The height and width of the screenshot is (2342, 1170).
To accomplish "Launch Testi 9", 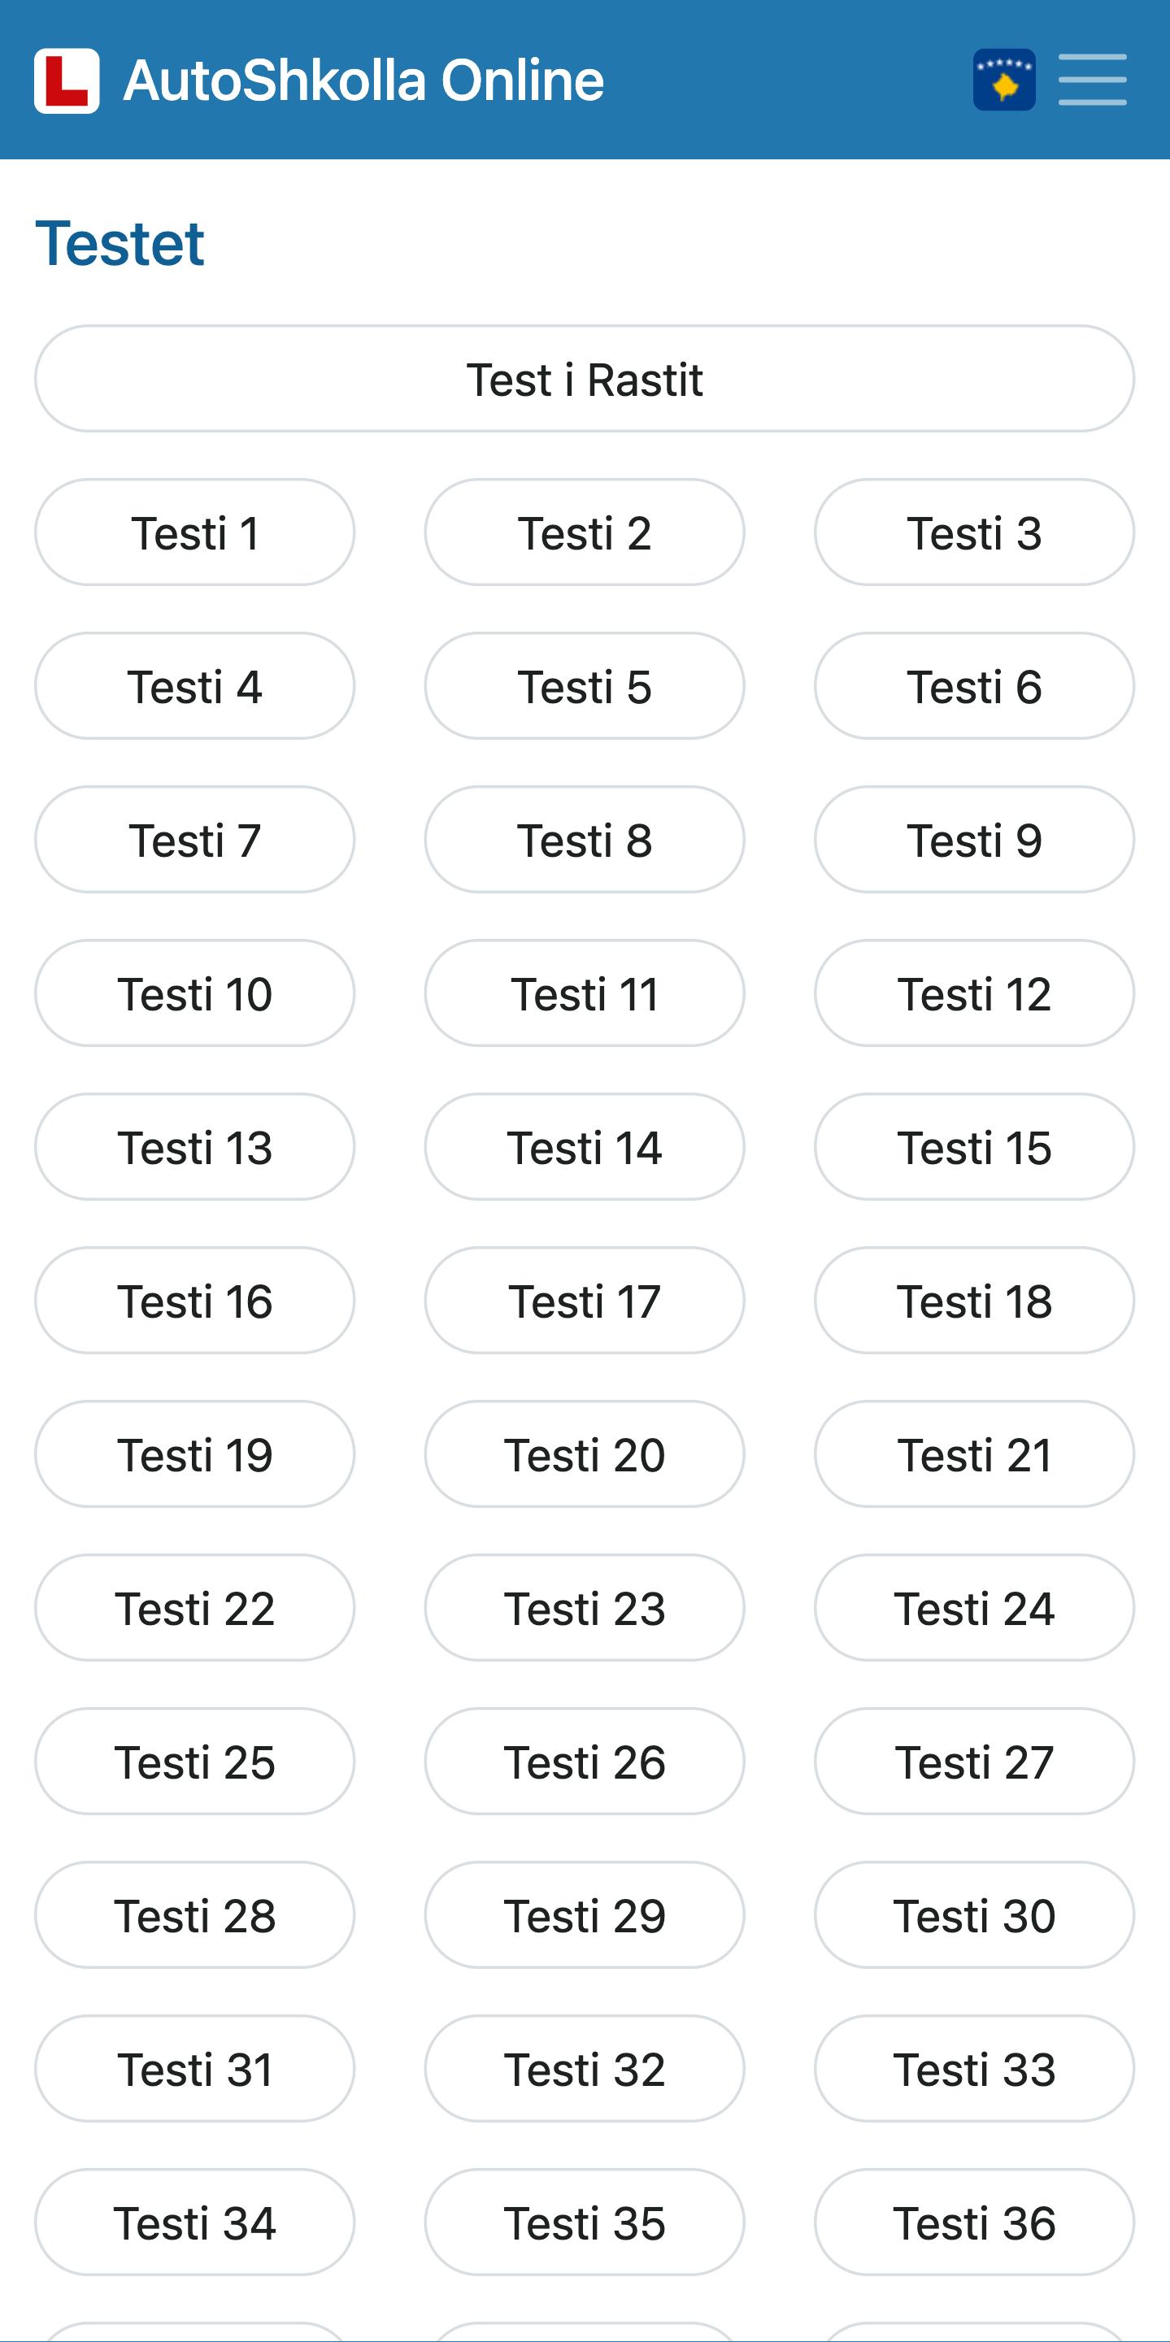I will pos(975,840).
